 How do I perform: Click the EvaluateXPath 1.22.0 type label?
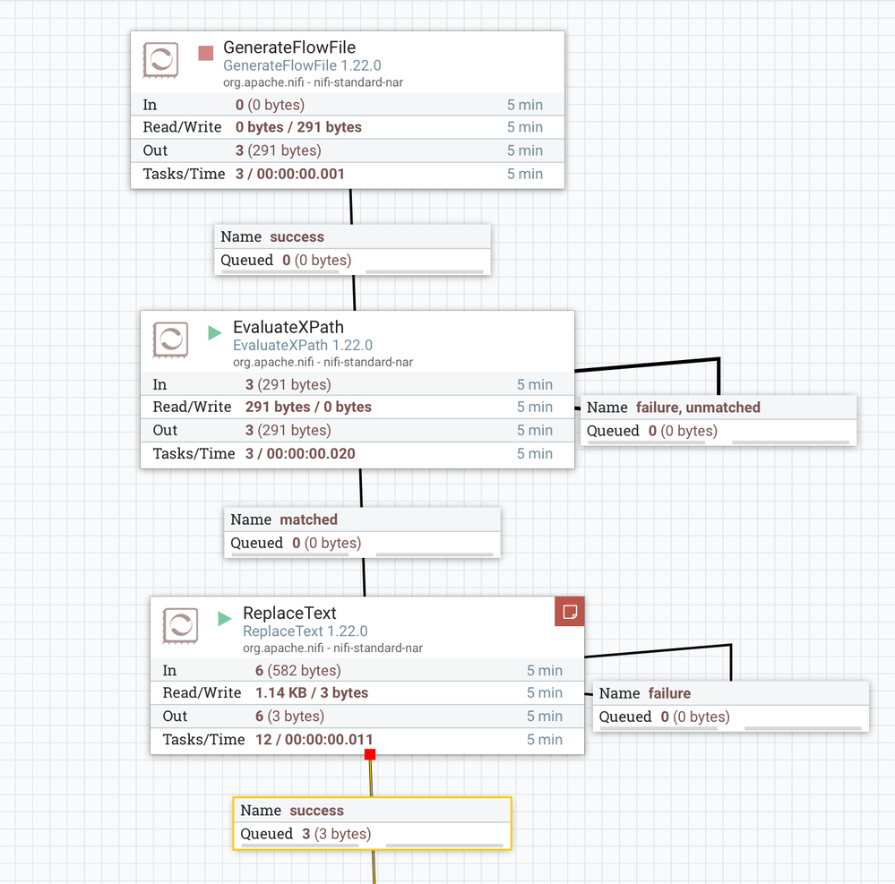(303, 345)
